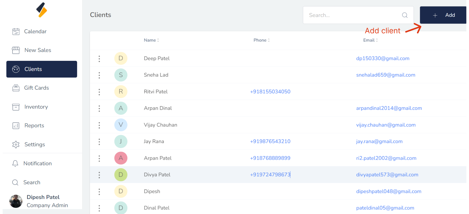Open New Sales via its storefront icon
The width and height of the screenshot is (469, 214).
tap(16, 50)
